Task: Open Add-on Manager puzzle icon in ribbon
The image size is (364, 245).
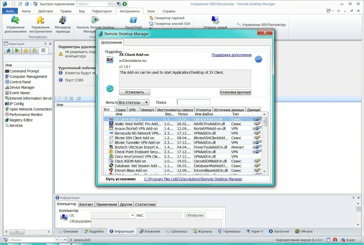Action: [15, 20]
